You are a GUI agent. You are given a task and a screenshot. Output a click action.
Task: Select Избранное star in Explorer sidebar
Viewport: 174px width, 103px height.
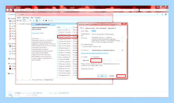pos(9,18)
